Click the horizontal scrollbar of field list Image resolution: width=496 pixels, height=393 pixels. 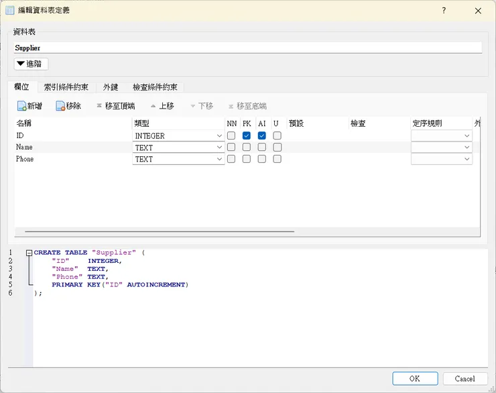click(160, 231)
